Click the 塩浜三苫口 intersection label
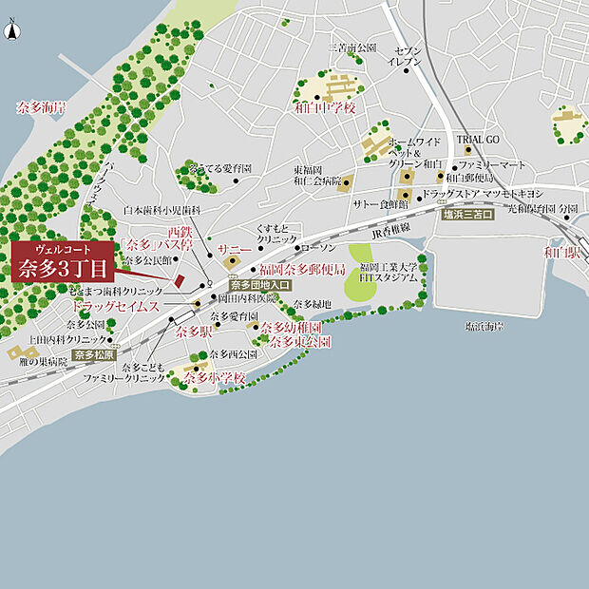The width and height of the screenshot is (589, 589). 468,216
